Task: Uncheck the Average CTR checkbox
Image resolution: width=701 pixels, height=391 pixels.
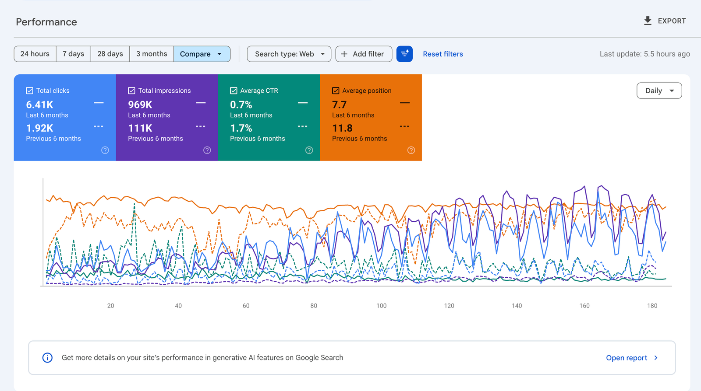Action: (234, 91)
